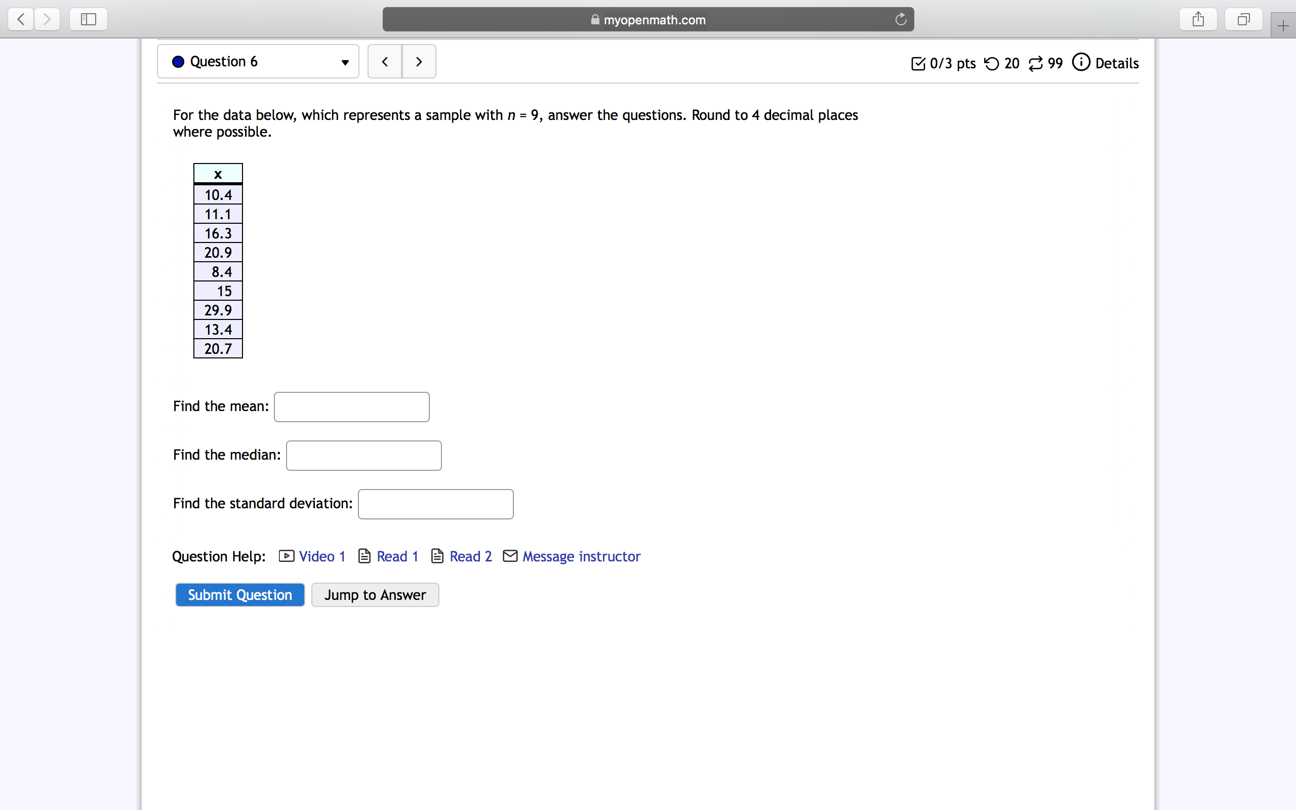Open the Read 1 document icon
Image resolution: width=1296 pixels, height=810 pixels.
[x=364, y=556]
